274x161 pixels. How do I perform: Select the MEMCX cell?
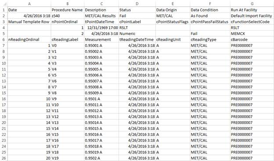point(252,34)
